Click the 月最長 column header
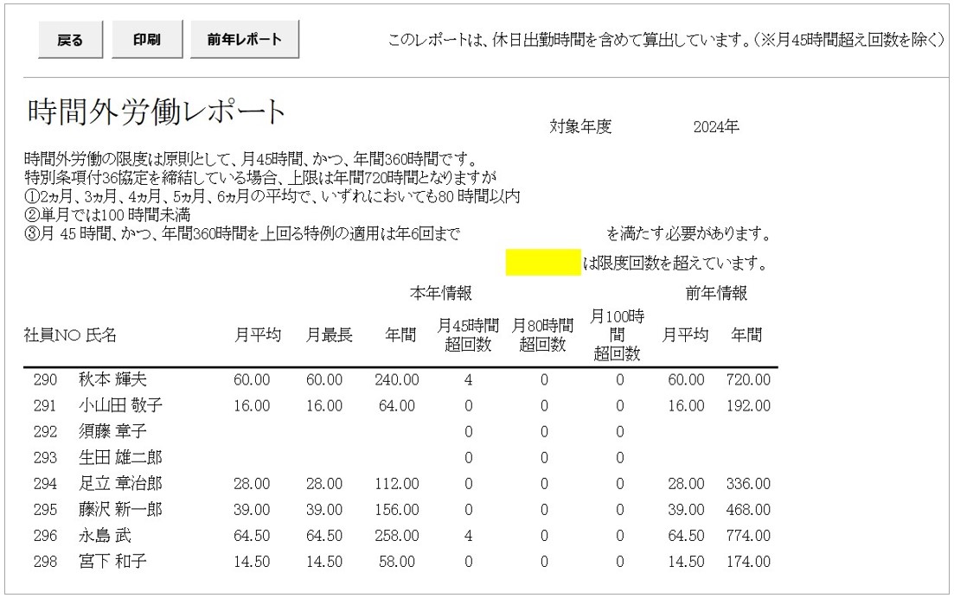This screenshot has height=598, width=954. [x=330, y=334]
